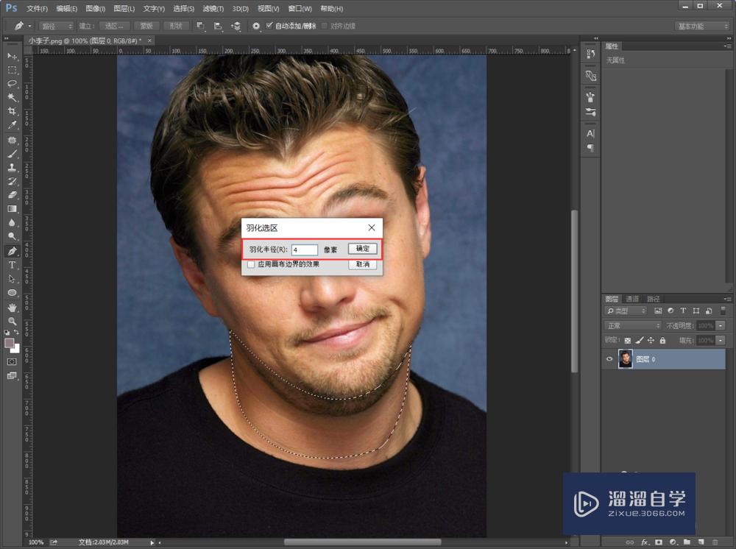This screenshot has height=549, width=736.
Task: Click the 羽化半径 input field
Action: pos(305,250)
